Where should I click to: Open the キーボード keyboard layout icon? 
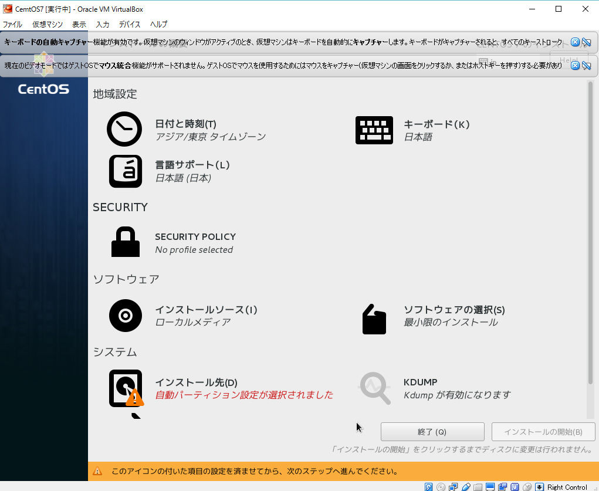pos(374,130)
